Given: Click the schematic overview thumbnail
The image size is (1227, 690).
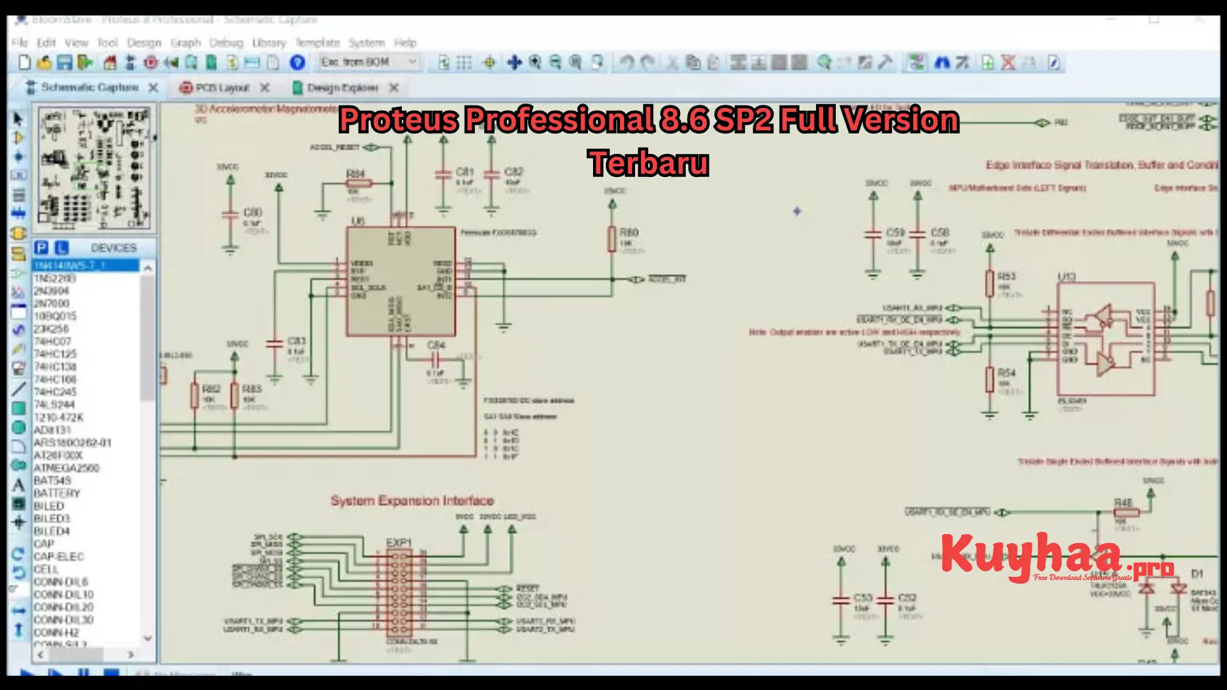Looking at the screenshot, I should point(95,169).
